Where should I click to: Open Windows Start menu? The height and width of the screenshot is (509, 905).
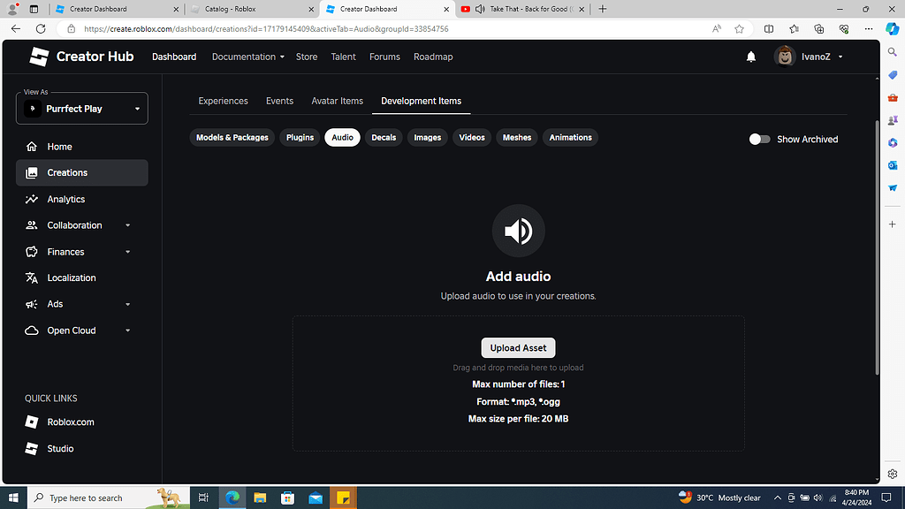[13, 498]
